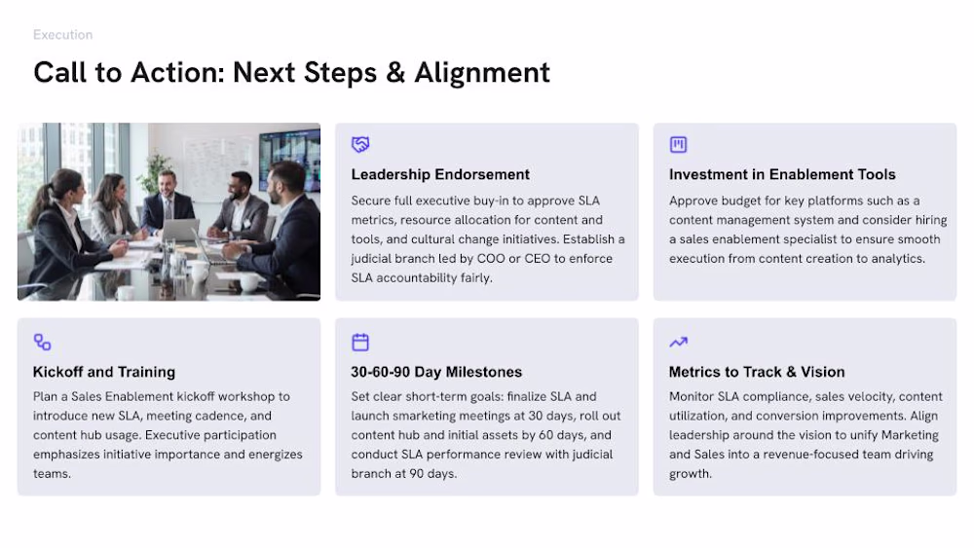Select the milestones short-term goals paragraph
The height and width of the screenshot is (548, 974).
[486, 434]
